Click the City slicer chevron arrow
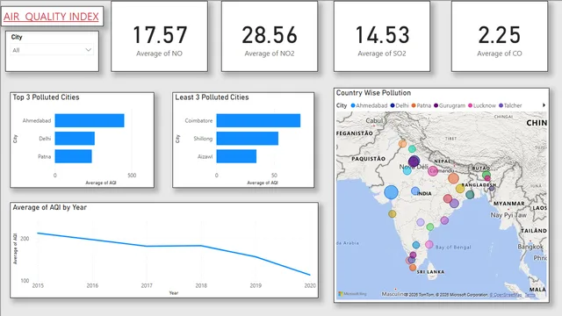Viewport: 562px width, 316px height. pos(88,50)
